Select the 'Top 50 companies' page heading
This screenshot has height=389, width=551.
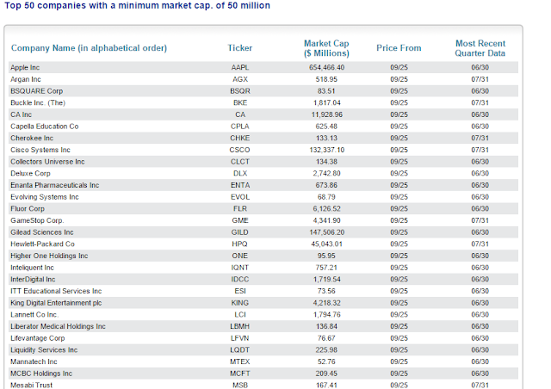[137, 6]
